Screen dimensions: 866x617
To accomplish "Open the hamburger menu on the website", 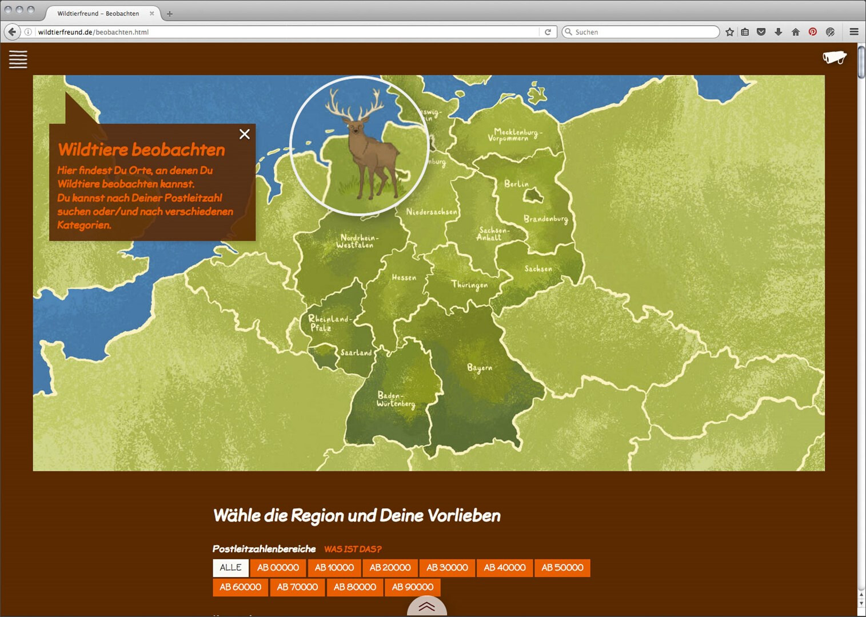I will (18, 59).
